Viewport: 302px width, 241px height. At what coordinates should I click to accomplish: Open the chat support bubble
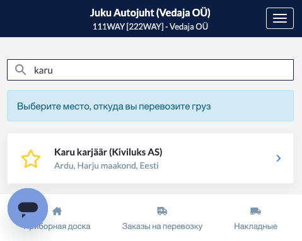tap(28, 208)
